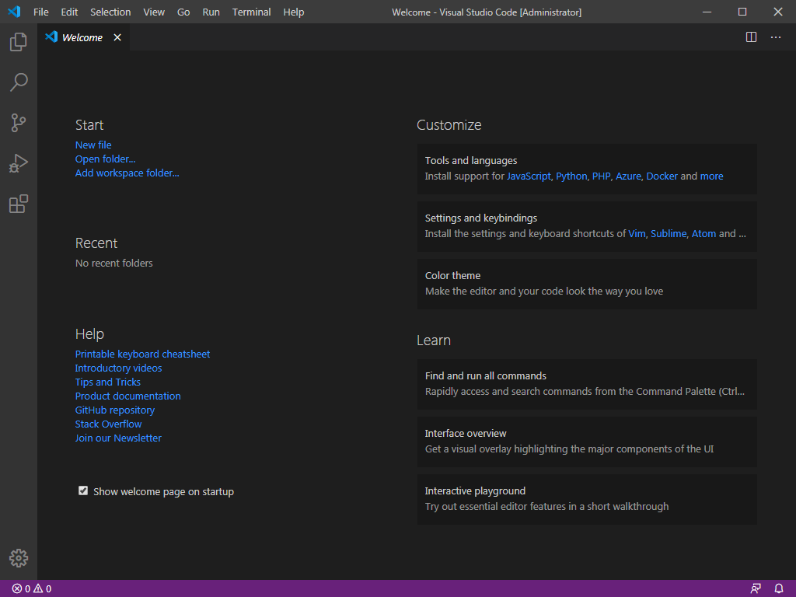Open the Python support link
The width and height of the screenshot is (796, 597).
click(x=571, y=176)
